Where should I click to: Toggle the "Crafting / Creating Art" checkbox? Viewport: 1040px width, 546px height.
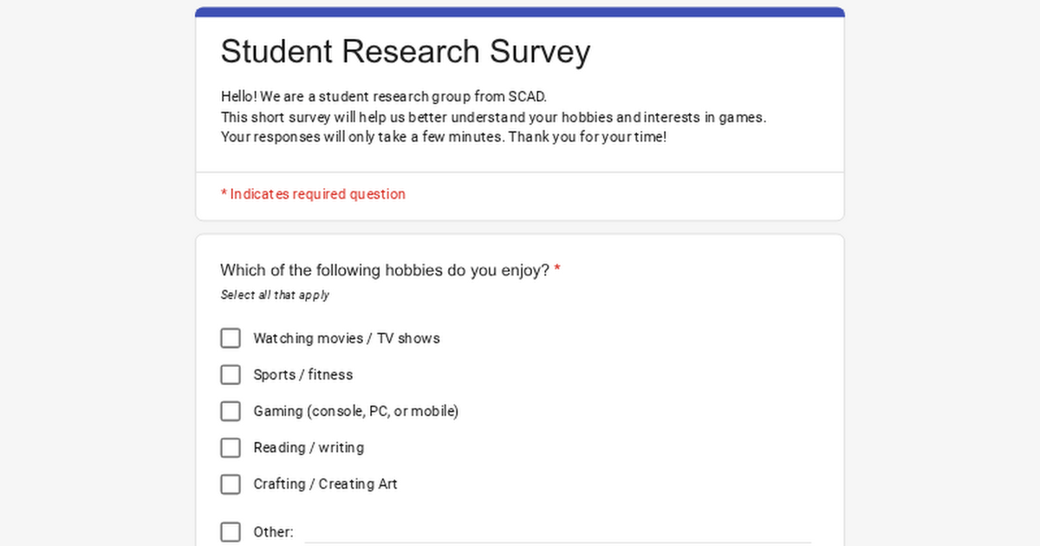(231, 484)
